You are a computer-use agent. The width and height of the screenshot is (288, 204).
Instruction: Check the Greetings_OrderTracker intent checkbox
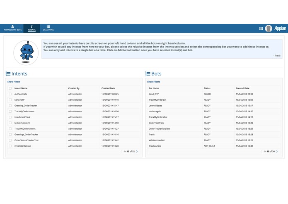[10, 135]
